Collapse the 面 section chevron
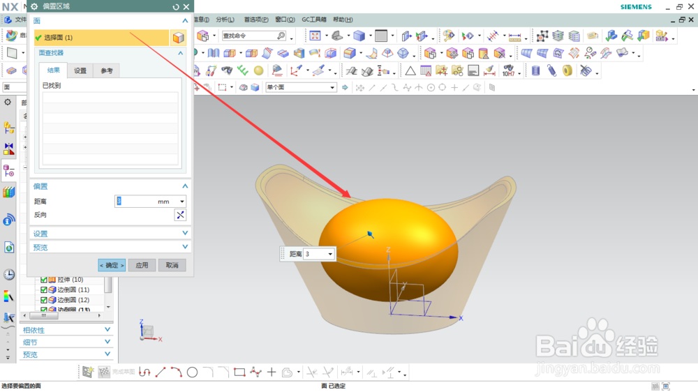The width and height of the screenshot is (698, 392). (x=185, y=21)
